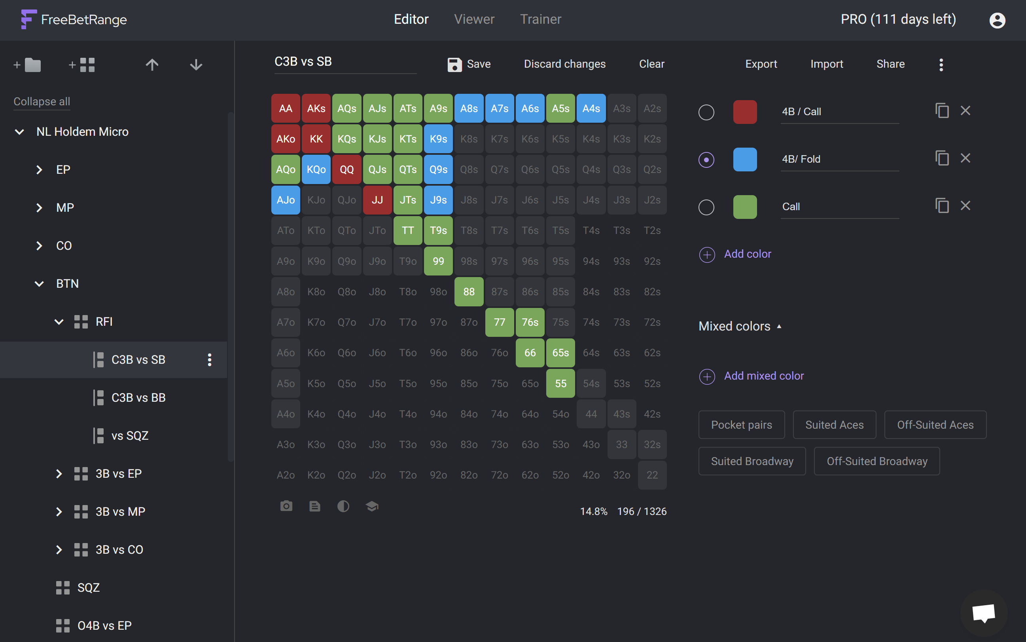Move item down with arrow icon
Image resolution: width=1026 pixels, height=642 pixels.
(x=196, y=65)
